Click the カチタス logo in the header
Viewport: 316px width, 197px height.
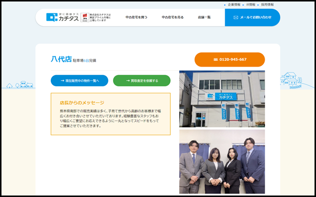tap(63, 17)
